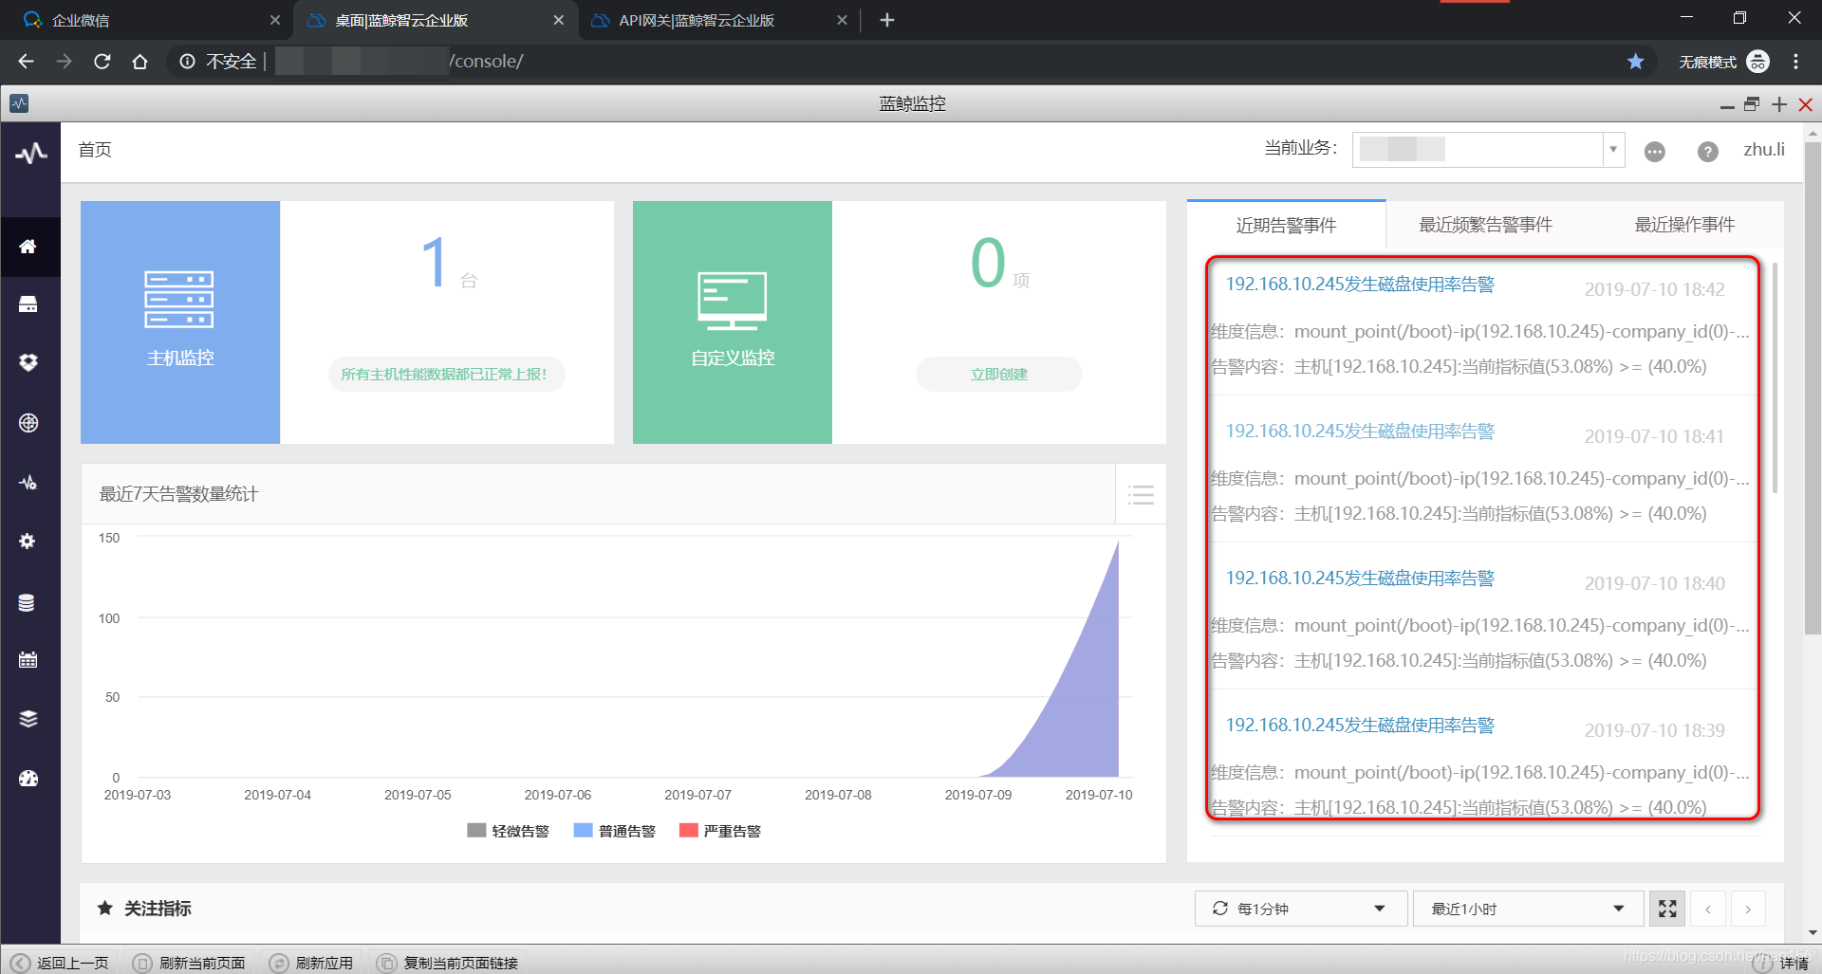Click 返回上一页 in the bottom bar
1822x974 pixels.
click(x=62, y=963)
